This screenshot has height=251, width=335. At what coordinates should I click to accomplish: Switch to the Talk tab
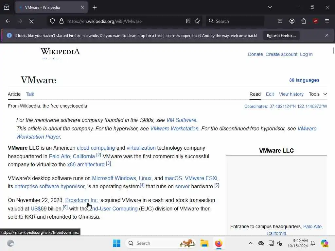[x=30, y=94]
